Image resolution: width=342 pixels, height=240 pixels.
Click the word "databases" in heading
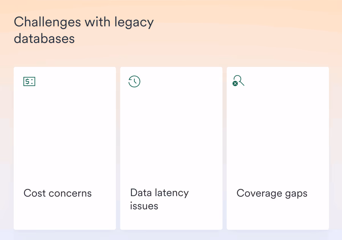(x=44, y=38)
